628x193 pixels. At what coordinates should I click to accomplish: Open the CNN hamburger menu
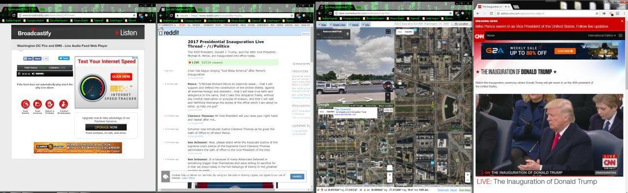[x=621, y=36]
